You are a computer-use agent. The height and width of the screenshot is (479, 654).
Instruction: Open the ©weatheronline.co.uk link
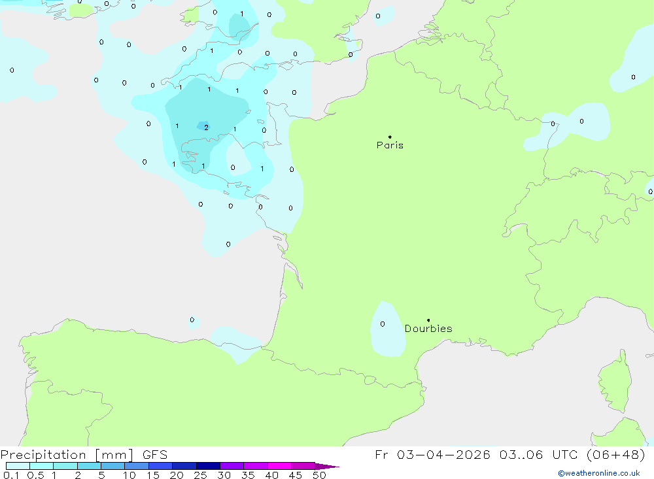[x=599, y=473]
